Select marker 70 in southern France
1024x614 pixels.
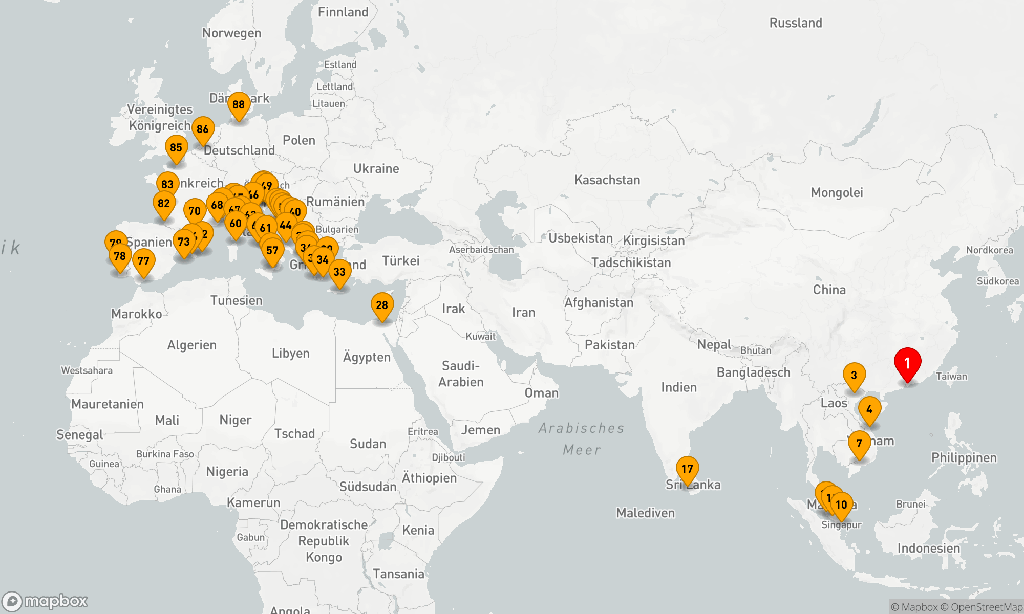pos(195,211)
